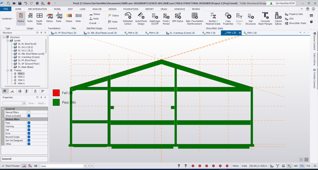
Task: Select the Auto/Check Design icon
Action: coord(141,19)
